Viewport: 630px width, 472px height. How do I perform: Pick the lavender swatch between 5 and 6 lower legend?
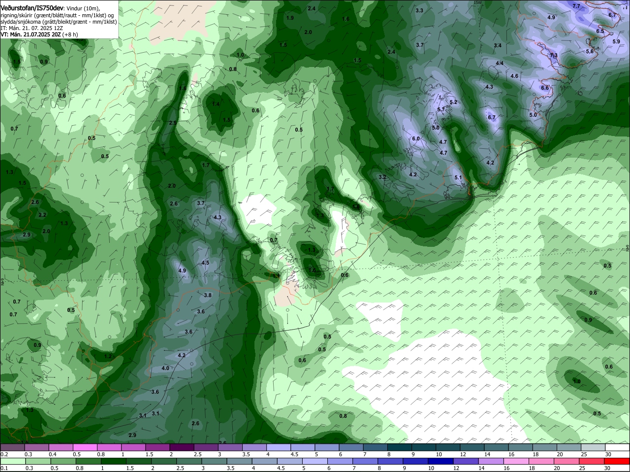pos(315,461)
